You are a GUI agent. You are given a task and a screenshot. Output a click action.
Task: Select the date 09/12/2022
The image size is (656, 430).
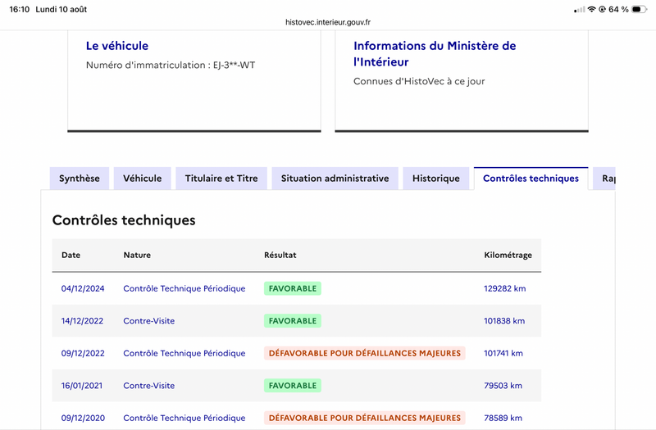83,353
